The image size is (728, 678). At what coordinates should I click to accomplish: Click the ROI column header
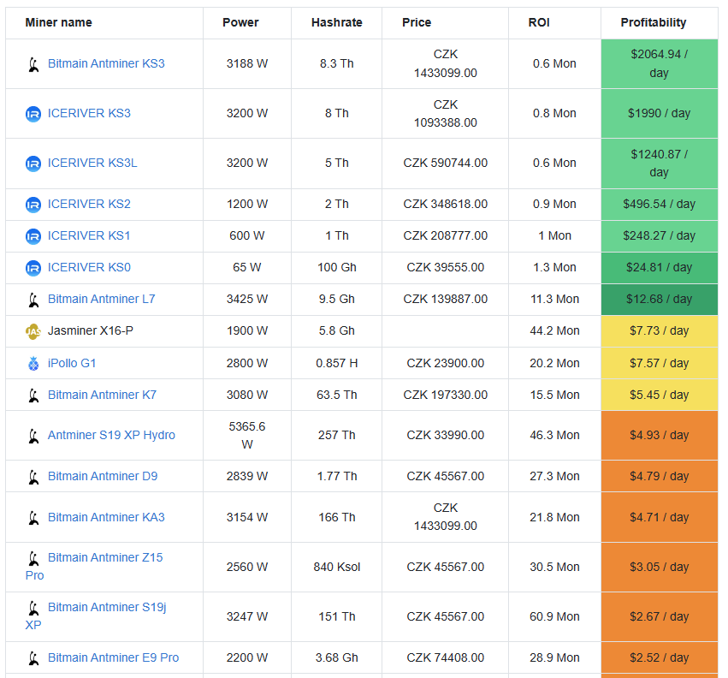[x=539, y=22]
